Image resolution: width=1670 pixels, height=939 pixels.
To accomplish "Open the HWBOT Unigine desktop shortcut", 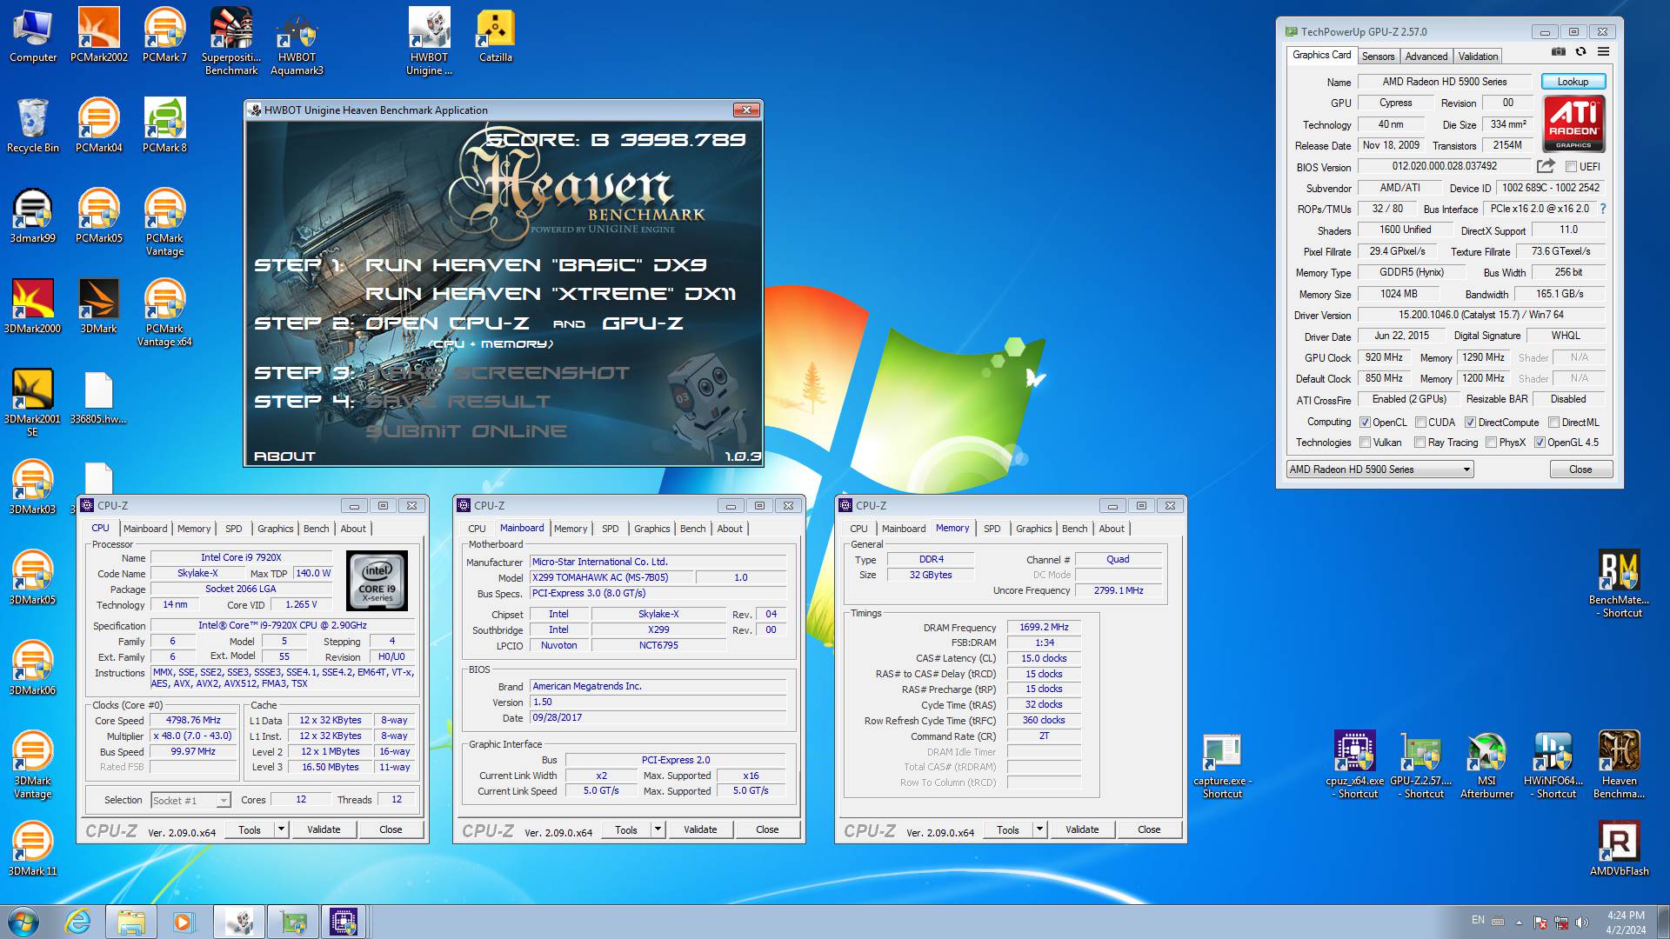I will [x=429, y=41].
